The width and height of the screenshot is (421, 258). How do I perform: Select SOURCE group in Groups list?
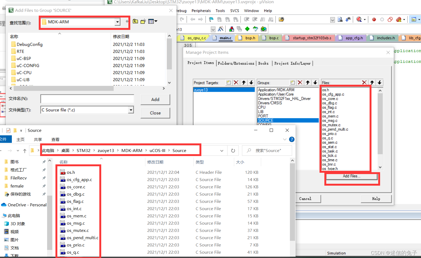tap(288, 120)
